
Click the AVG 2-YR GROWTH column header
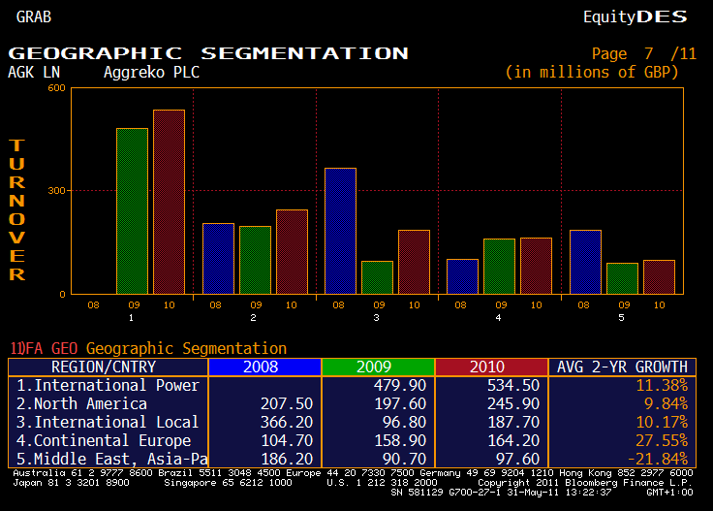click(x=620, y=367)
